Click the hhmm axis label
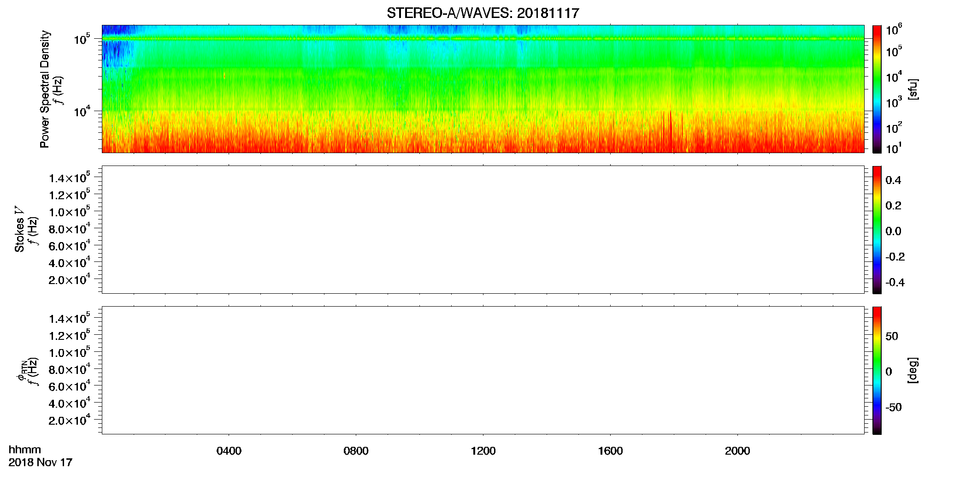 (x=25, y=450)
